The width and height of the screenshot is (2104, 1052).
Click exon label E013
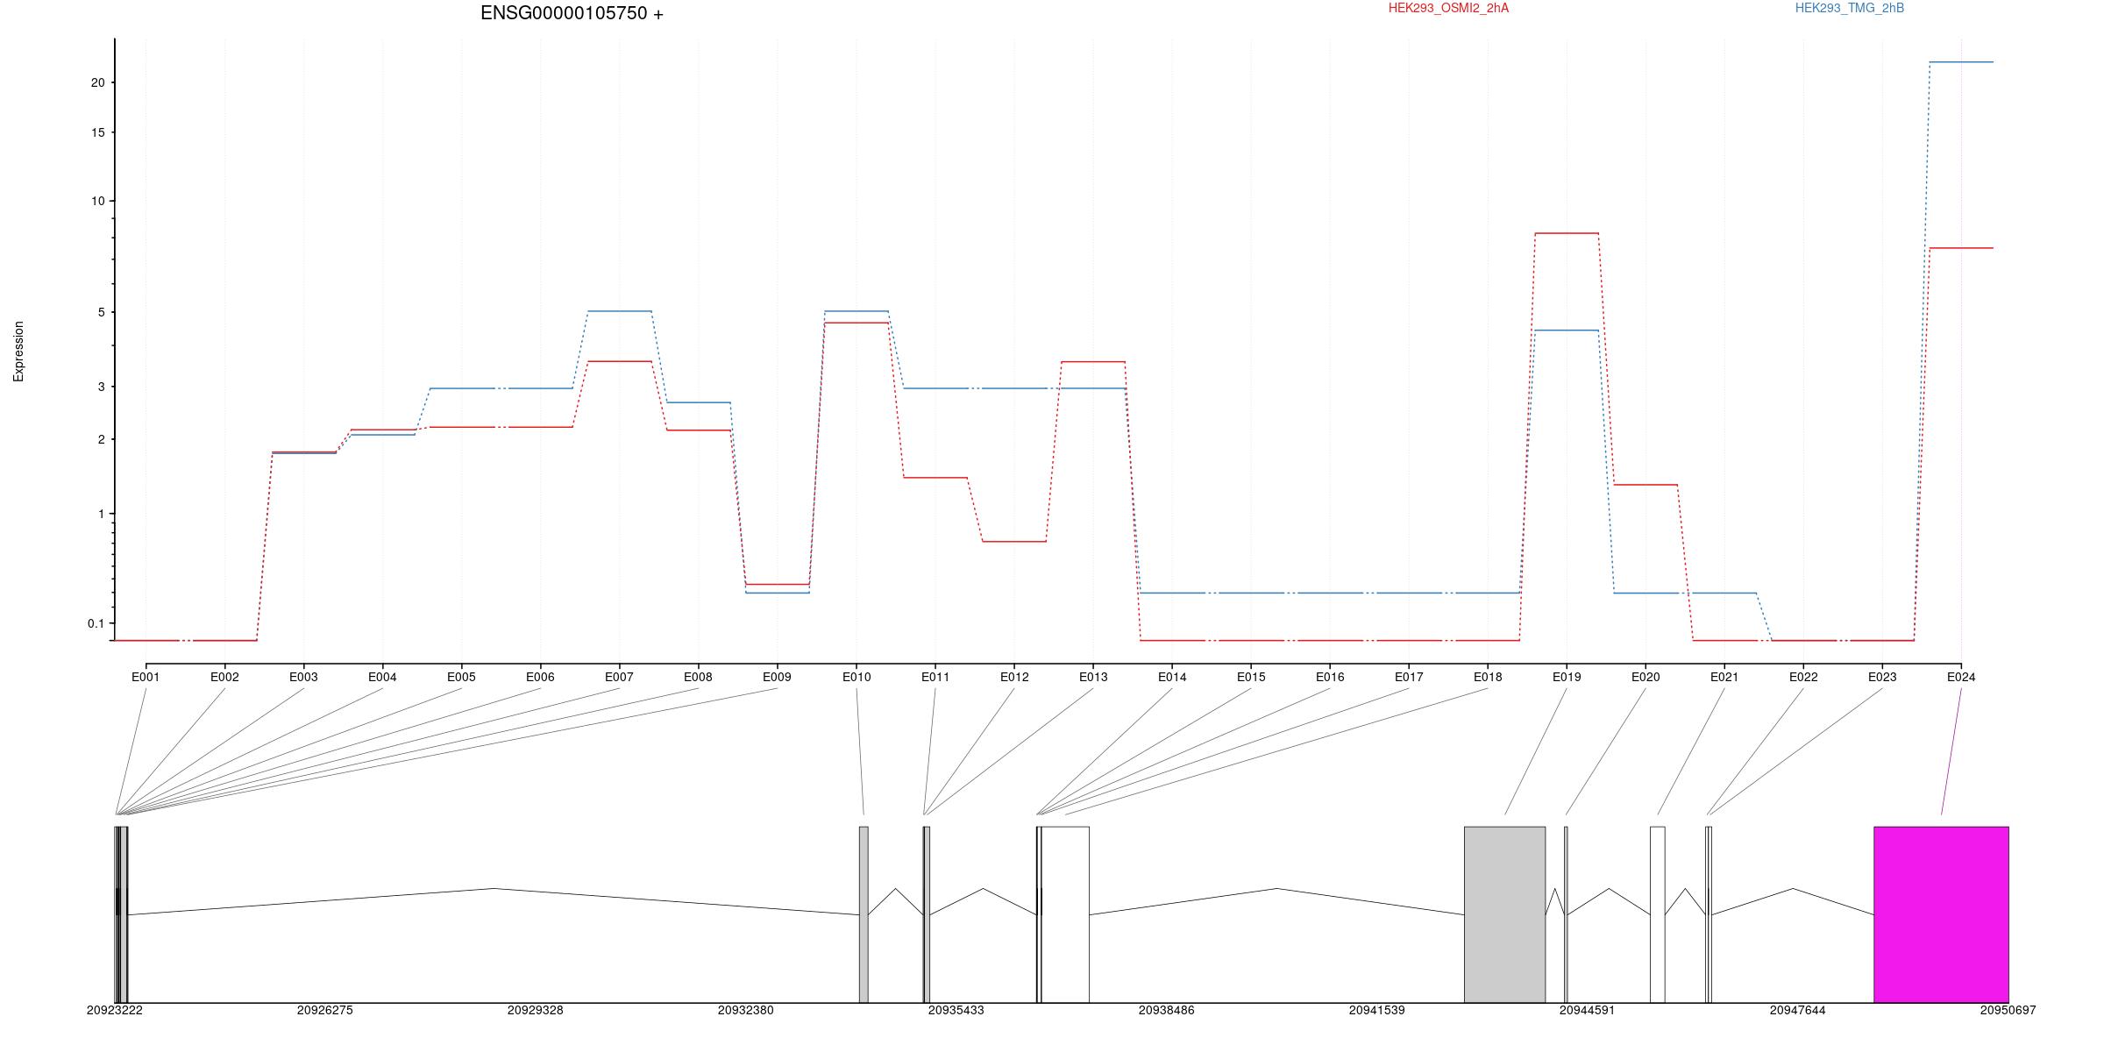click(x=1093, y=677)
